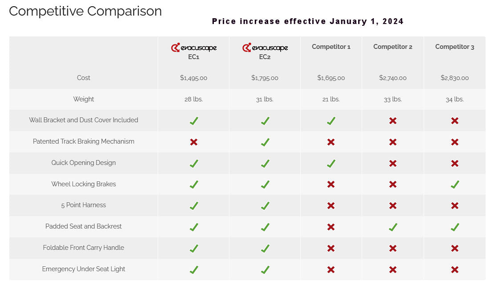Image resolution: width=486 pixels, height=289 pixels.
Task: Click EC1 green checkmark for Wheel Locking Brakes
Action: point(194,185)
